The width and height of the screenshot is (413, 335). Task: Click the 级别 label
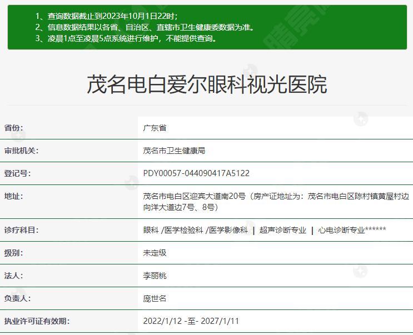pos(14,253)
